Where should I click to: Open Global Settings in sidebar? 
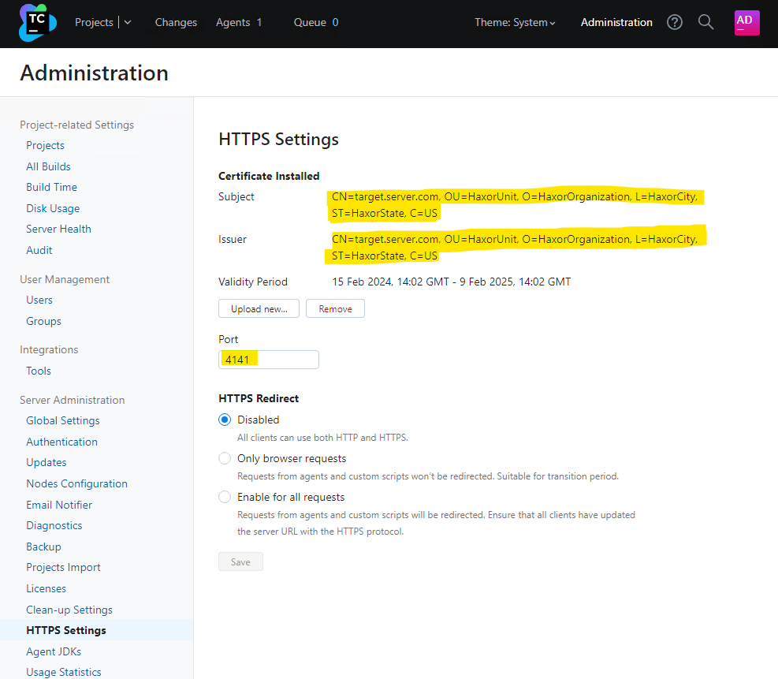(63, 420)
